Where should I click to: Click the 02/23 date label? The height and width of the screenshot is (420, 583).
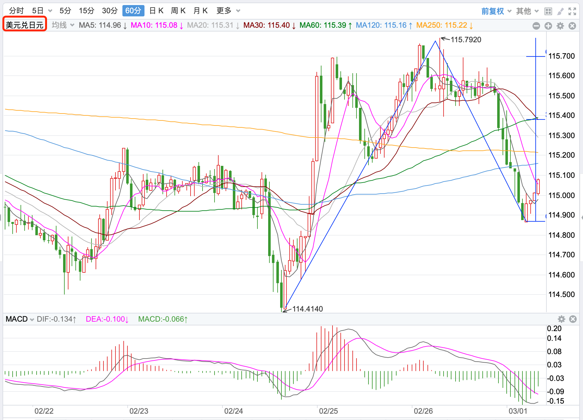(x=139, y=411)
